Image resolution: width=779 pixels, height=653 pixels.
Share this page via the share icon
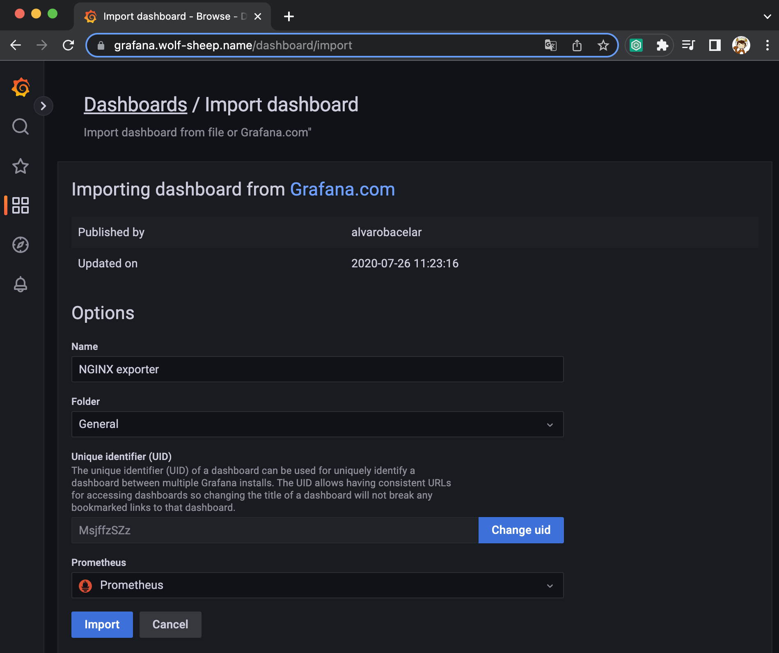pos(577,45)
